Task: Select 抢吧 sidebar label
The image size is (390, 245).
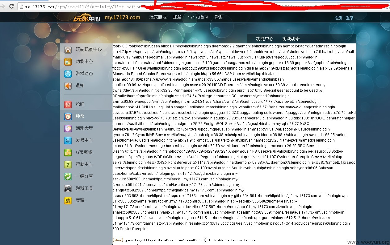Action: click(x=80, y=104)
